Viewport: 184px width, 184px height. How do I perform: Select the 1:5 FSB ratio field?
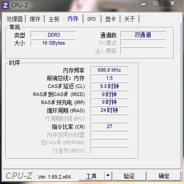click(109, 78)
